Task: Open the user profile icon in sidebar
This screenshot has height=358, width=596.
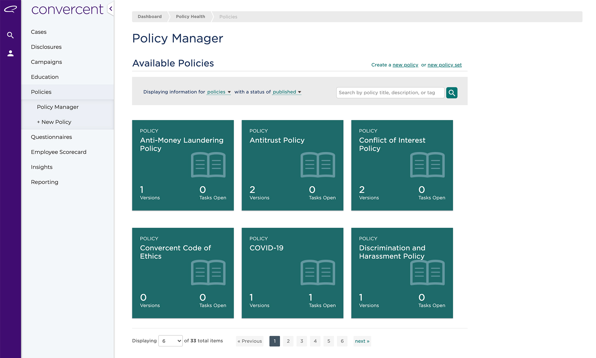Action: (10, 54)
